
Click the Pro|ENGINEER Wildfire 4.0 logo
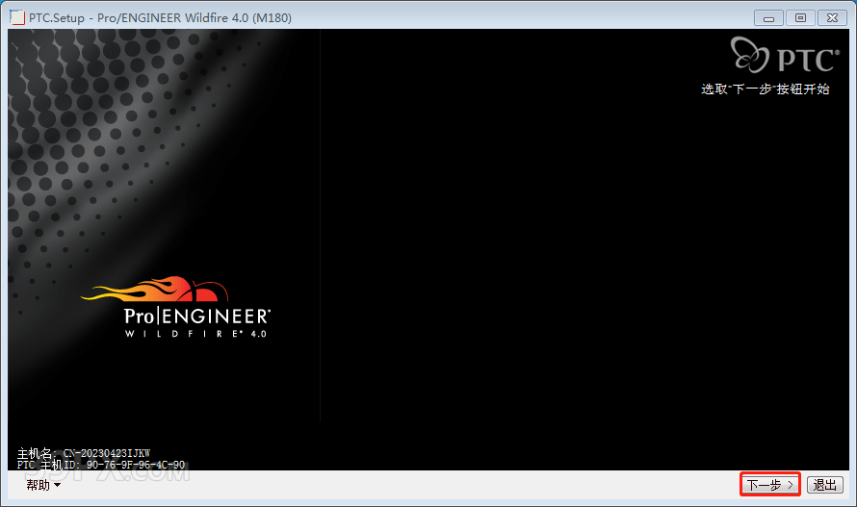click(x=176, y=307)
